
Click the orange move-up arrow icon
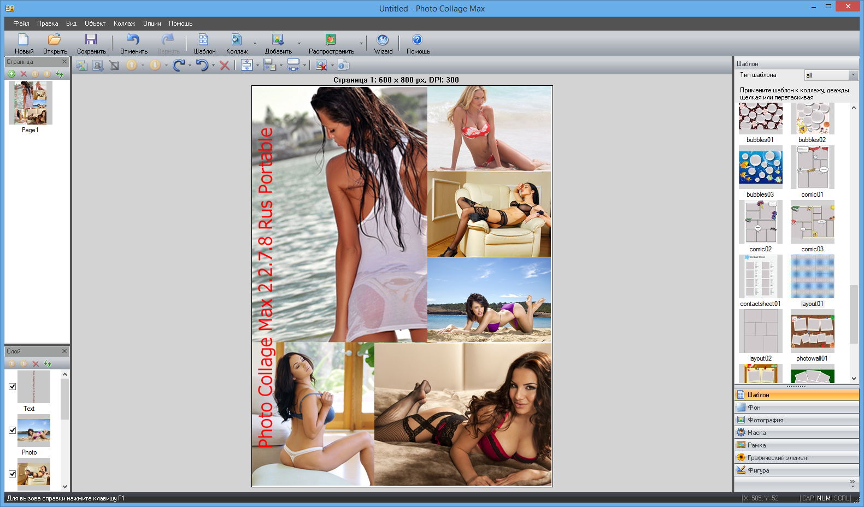pos(132,65)
